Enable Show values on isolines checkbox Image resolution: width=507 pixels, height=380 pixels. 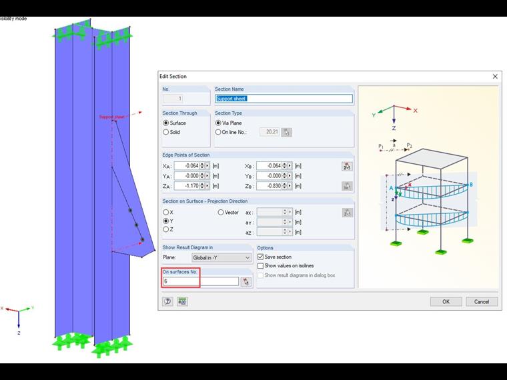[261, 265]
